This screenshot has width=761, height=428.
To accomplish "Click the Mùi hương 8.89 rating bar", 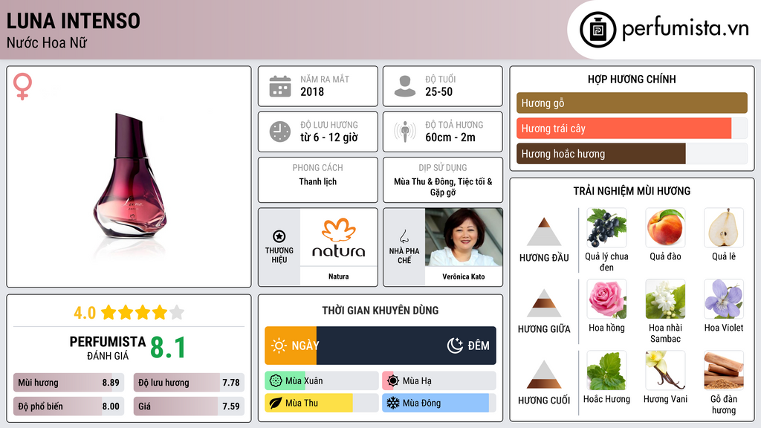I will [69, 383].
